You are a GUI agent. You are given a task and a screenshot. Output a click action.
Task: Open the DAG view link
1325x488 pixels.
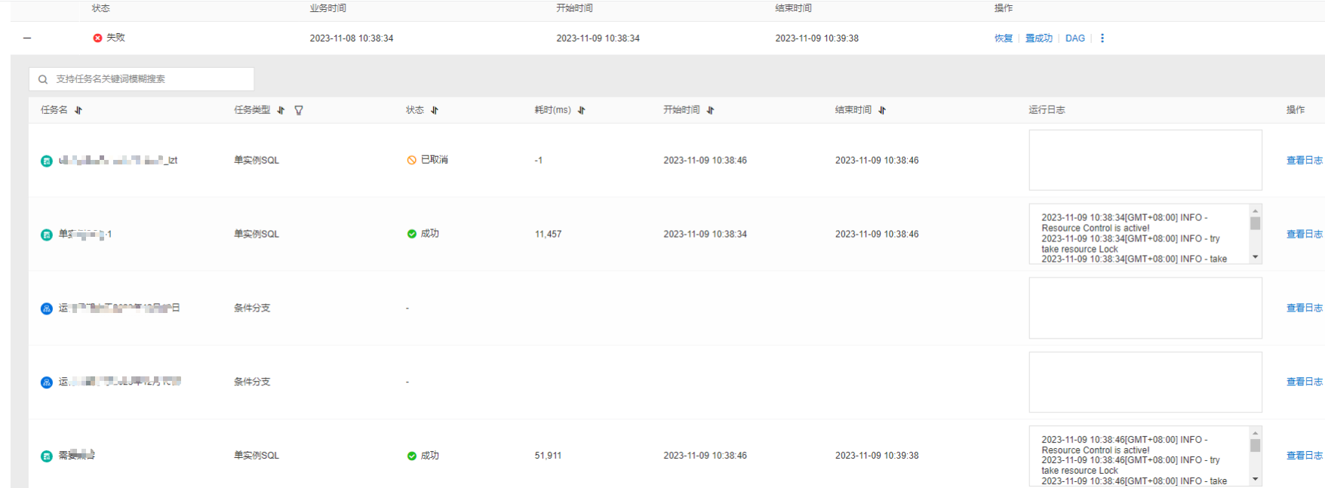(x=1074, y=38)
